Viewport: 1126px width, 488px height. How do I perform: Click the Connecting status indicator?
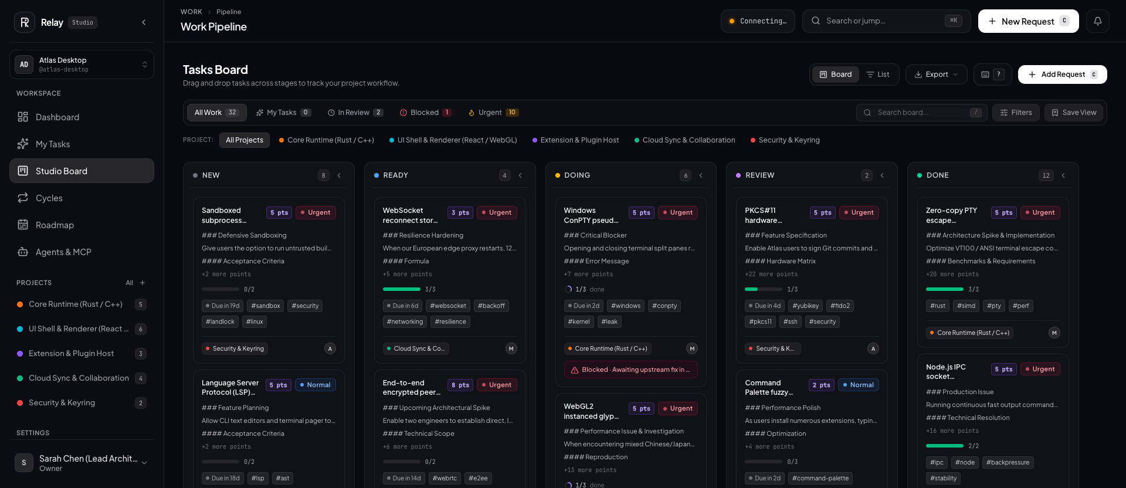pyautogui.click(x=758, y=21)
